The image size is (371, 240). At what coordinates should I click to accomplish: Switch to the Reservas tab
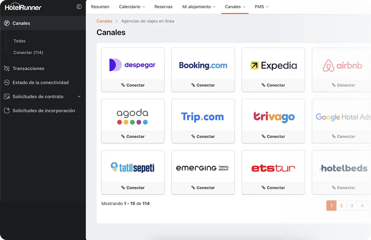163,6
